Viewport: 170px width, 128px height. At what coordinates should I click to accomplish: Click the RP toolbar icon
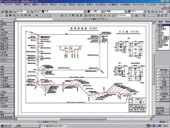(10, 15)
